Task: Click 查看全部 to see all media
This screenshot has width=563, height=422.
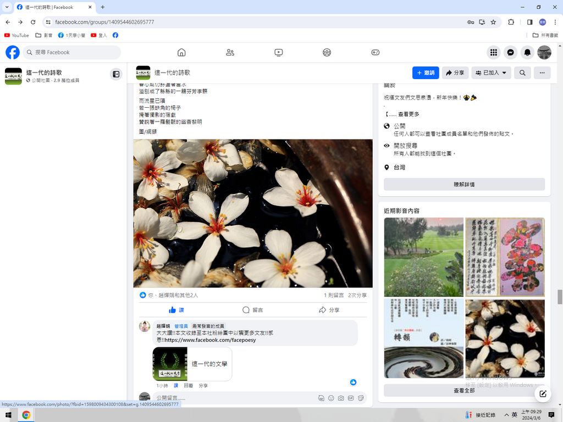Action: pyautogui.click(x=464, y=390)
